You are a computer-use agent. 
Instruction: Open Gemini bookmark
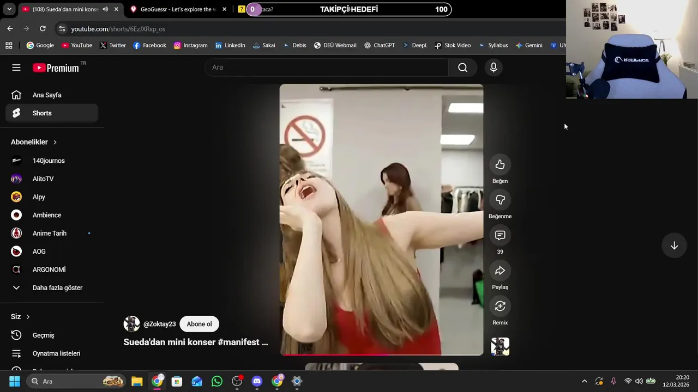pyautogui.click(x=529, y=45)
